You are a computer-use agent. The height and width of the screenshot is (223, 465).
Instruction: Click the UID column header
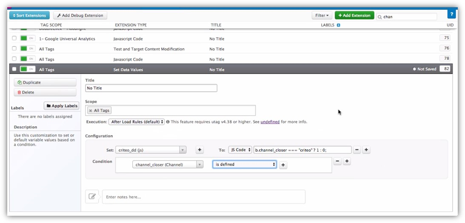point(450,25)
